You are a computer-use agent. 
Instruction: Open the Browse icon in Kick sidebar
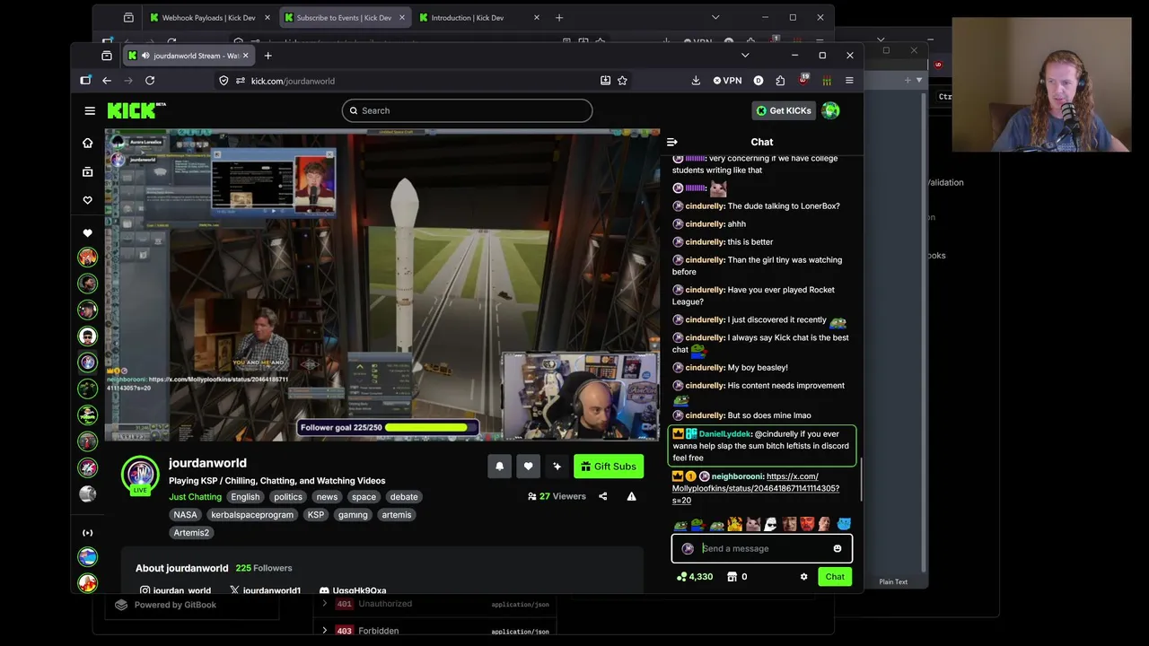click(87, 171)
